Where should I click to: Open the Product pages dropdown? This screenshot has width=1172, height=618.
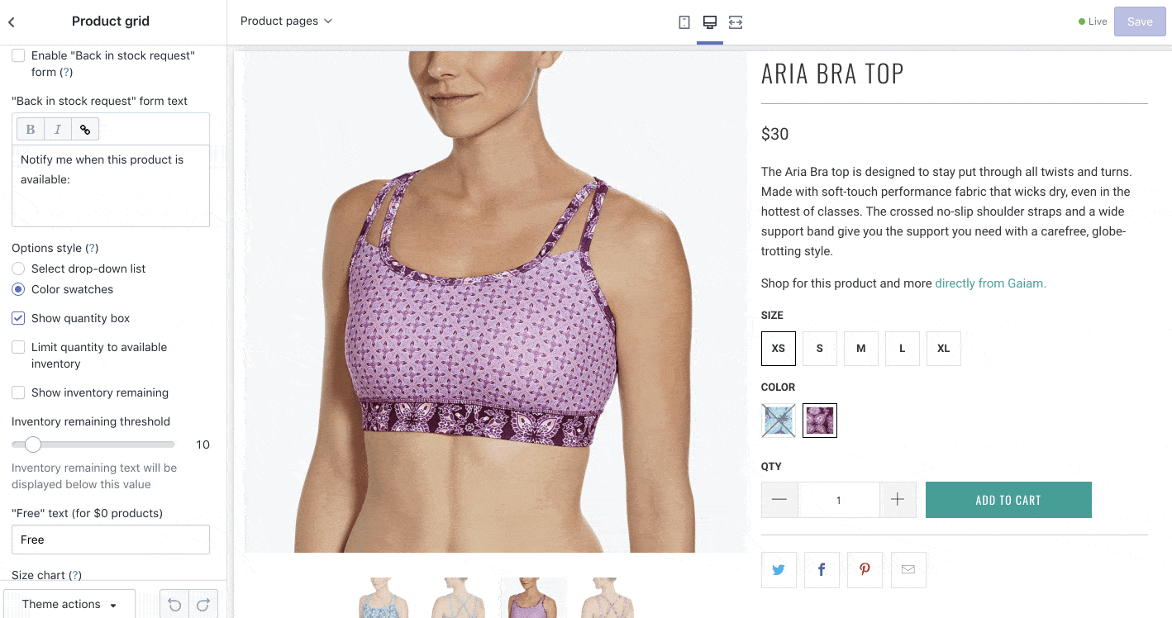[286, 21]
